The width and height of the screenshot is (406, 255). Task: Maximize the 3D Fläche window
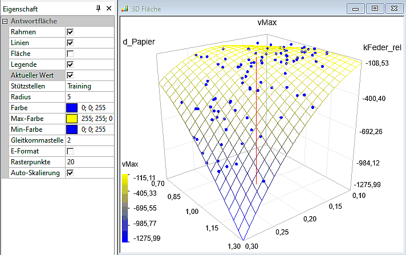[x=375, y=9]
